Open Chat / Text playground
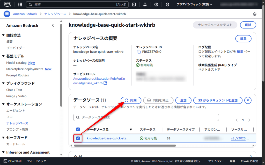The image size is (265, 165). [14, 90]
